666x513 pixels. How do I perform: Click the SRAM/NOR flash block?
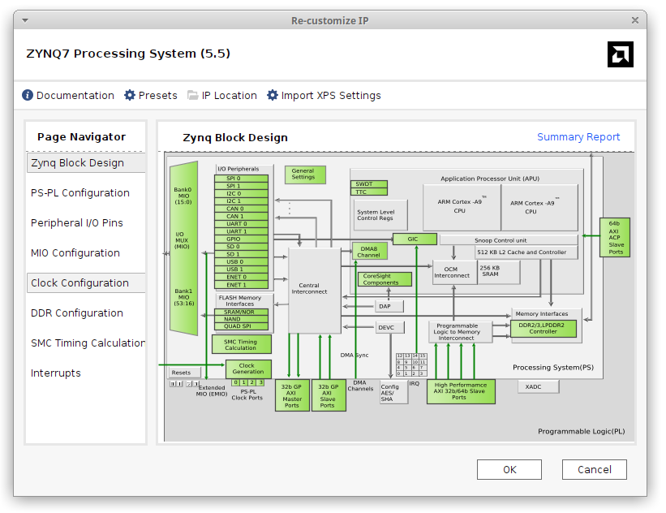pyautogui.click(x=241, y=312)
